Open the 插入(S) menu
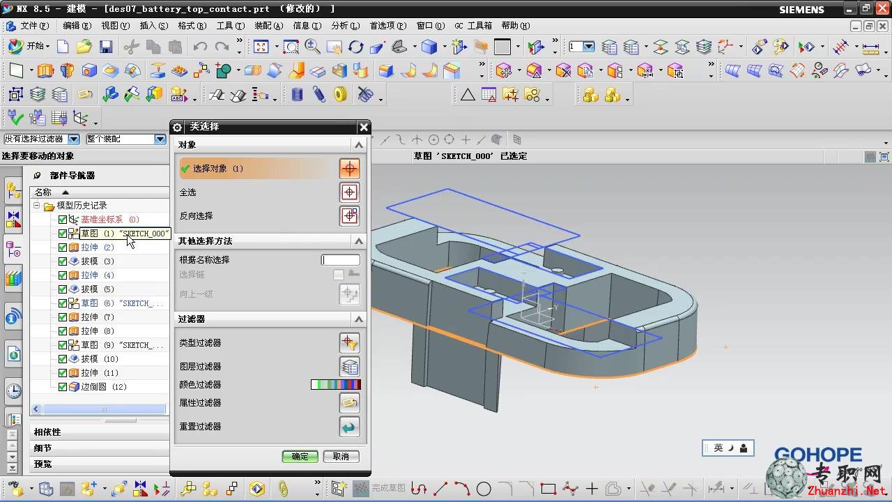Viewport: 892px width, 502px height. [153, 26]
